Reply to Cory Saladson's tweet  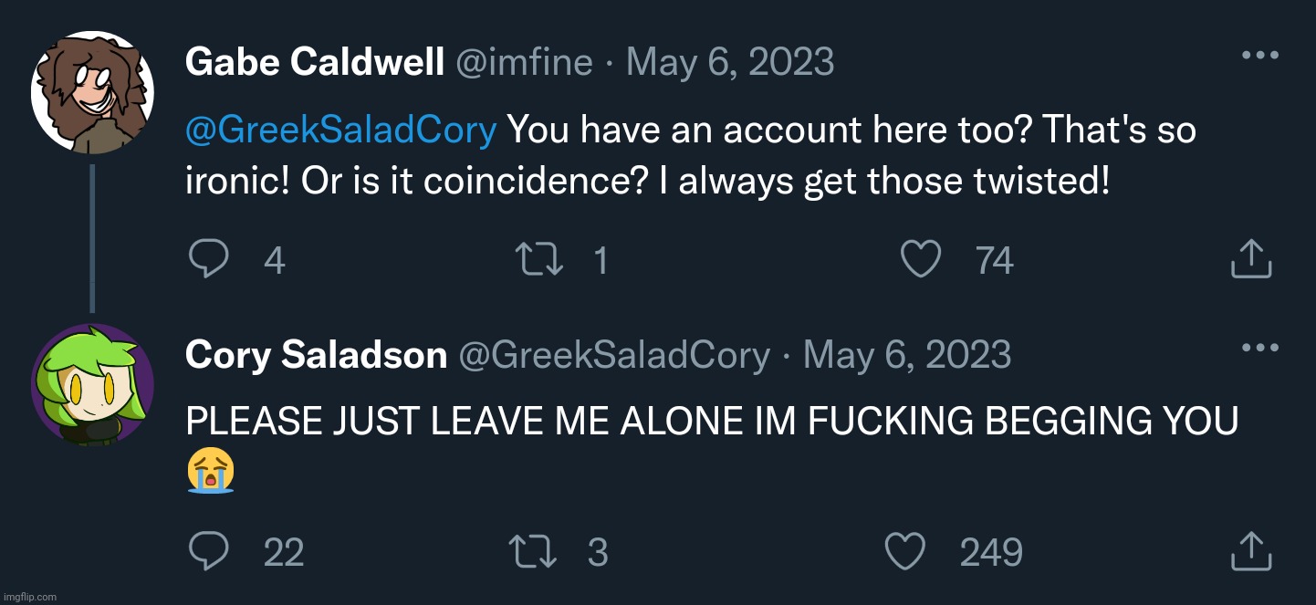point(208,551)
